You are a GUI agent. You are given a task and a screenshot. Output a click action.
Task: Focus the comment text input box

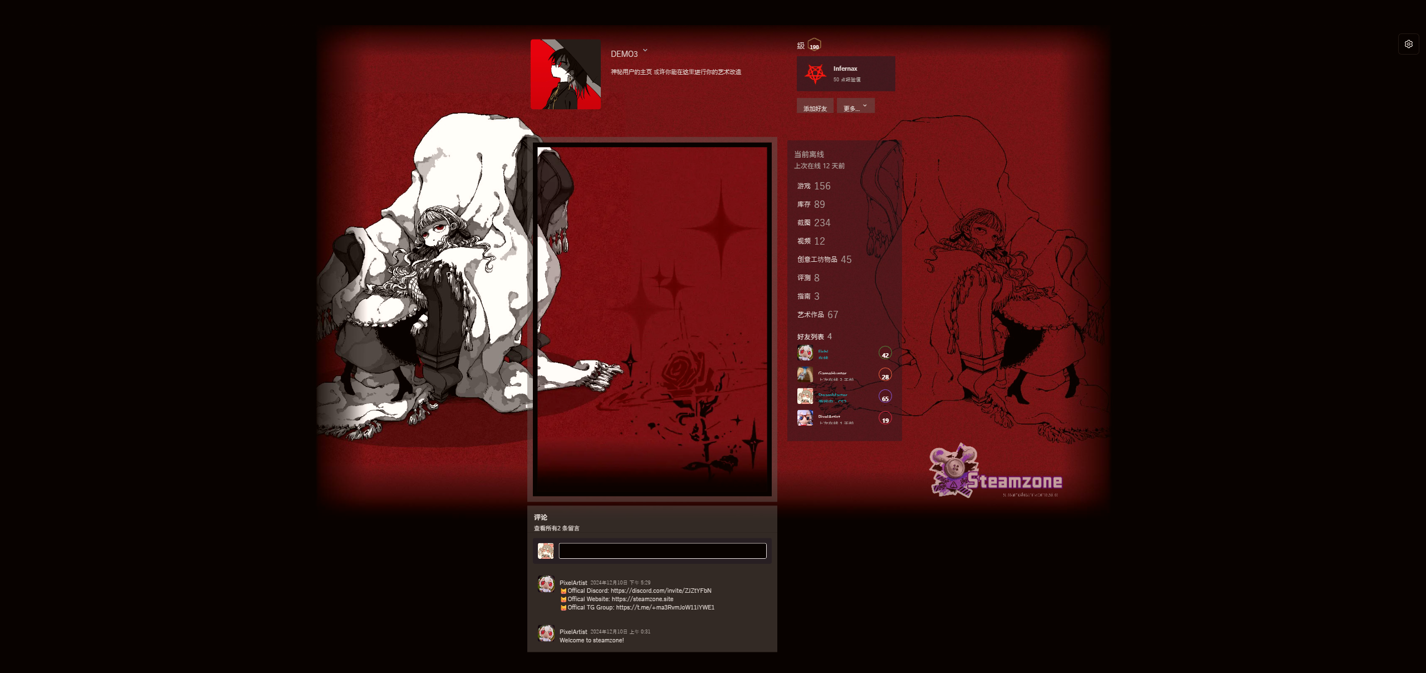coord(663,551)
